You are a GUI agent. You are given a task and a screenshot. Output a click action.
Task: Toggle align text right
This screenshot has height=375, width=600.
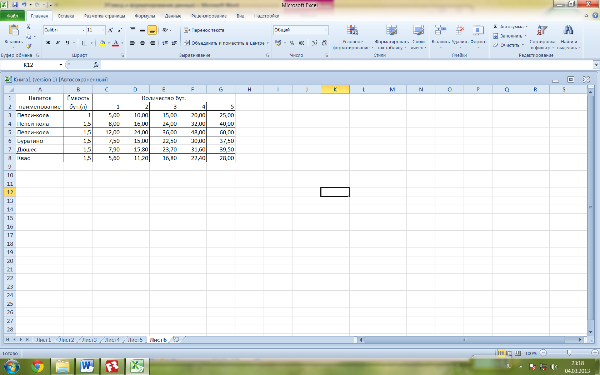[x=152, y=43]
